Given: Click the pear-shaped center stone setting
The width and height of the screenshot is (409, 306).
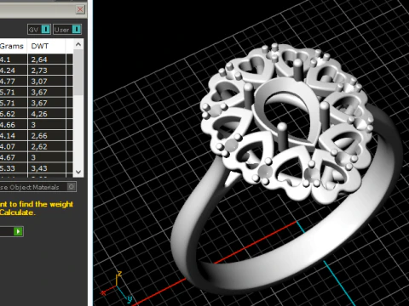Looking at the screenshot, I should coord(287,112).
